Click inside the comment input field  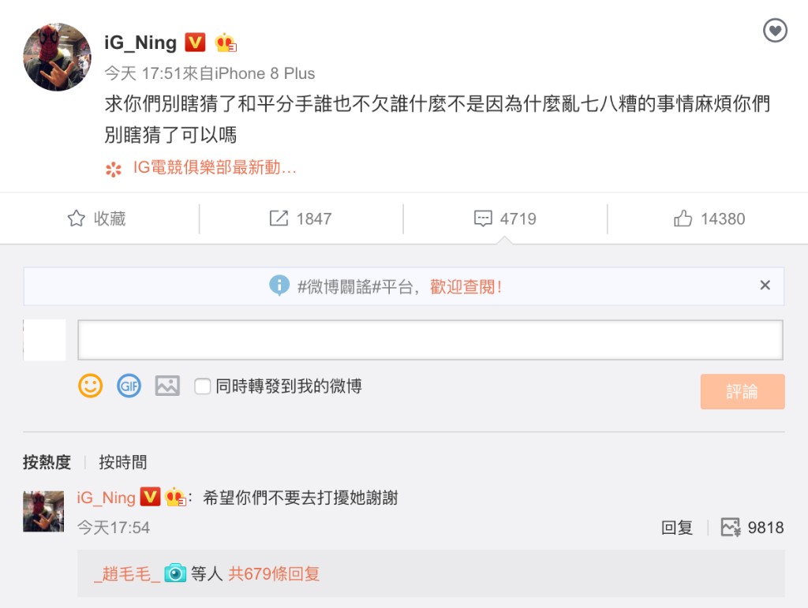click(x=430, y=340)
